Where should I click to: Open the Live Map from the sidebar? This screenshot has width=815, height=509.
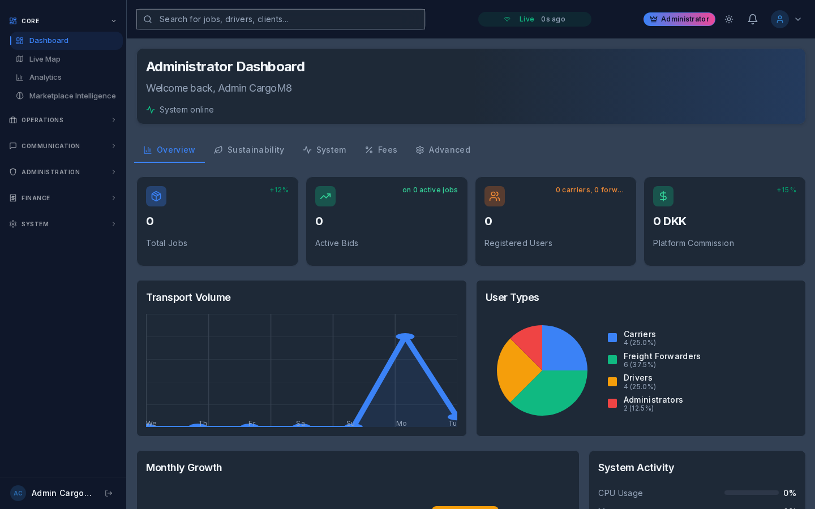pos(44,59)
